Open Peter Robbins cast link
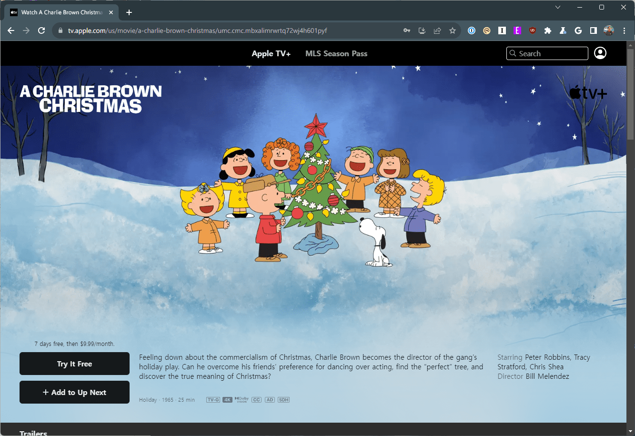This screenshot has width=635, height=436. pos(547,357)
